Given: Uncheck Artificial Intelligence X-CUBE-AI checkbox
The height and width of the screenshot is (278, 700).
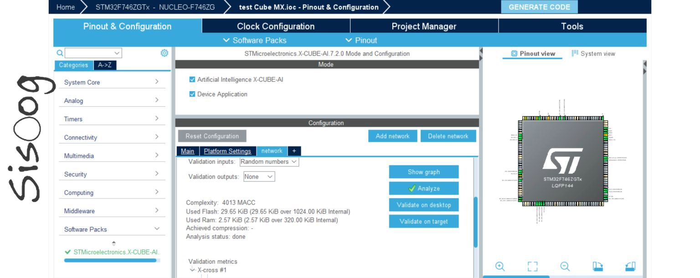Looking at the screenshot, I should 192,79.
